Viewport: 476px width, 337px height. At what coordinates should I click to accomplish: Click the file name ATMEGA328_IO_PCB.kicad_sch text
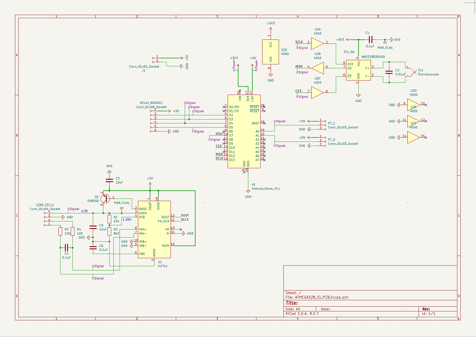click(322, 297)
